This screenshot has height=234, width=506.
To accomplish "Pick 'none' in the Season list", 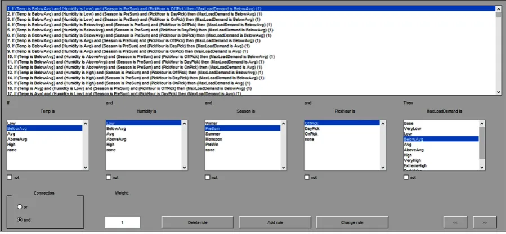I will pyautogui.click(x=243, y=150).
